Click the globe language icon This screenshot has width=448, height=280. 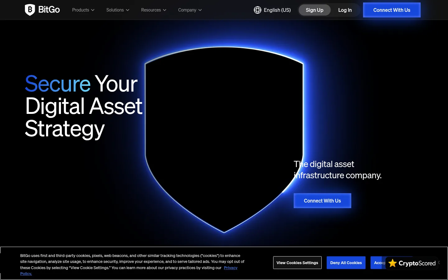coord(258,10)
